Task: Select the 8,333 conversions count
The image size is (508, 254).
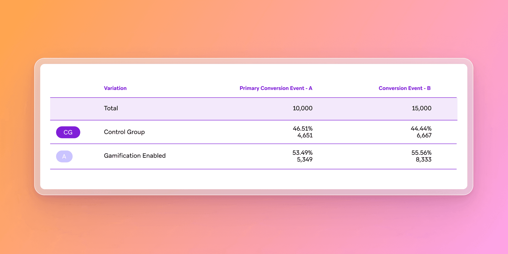Action: pos(423,160)
